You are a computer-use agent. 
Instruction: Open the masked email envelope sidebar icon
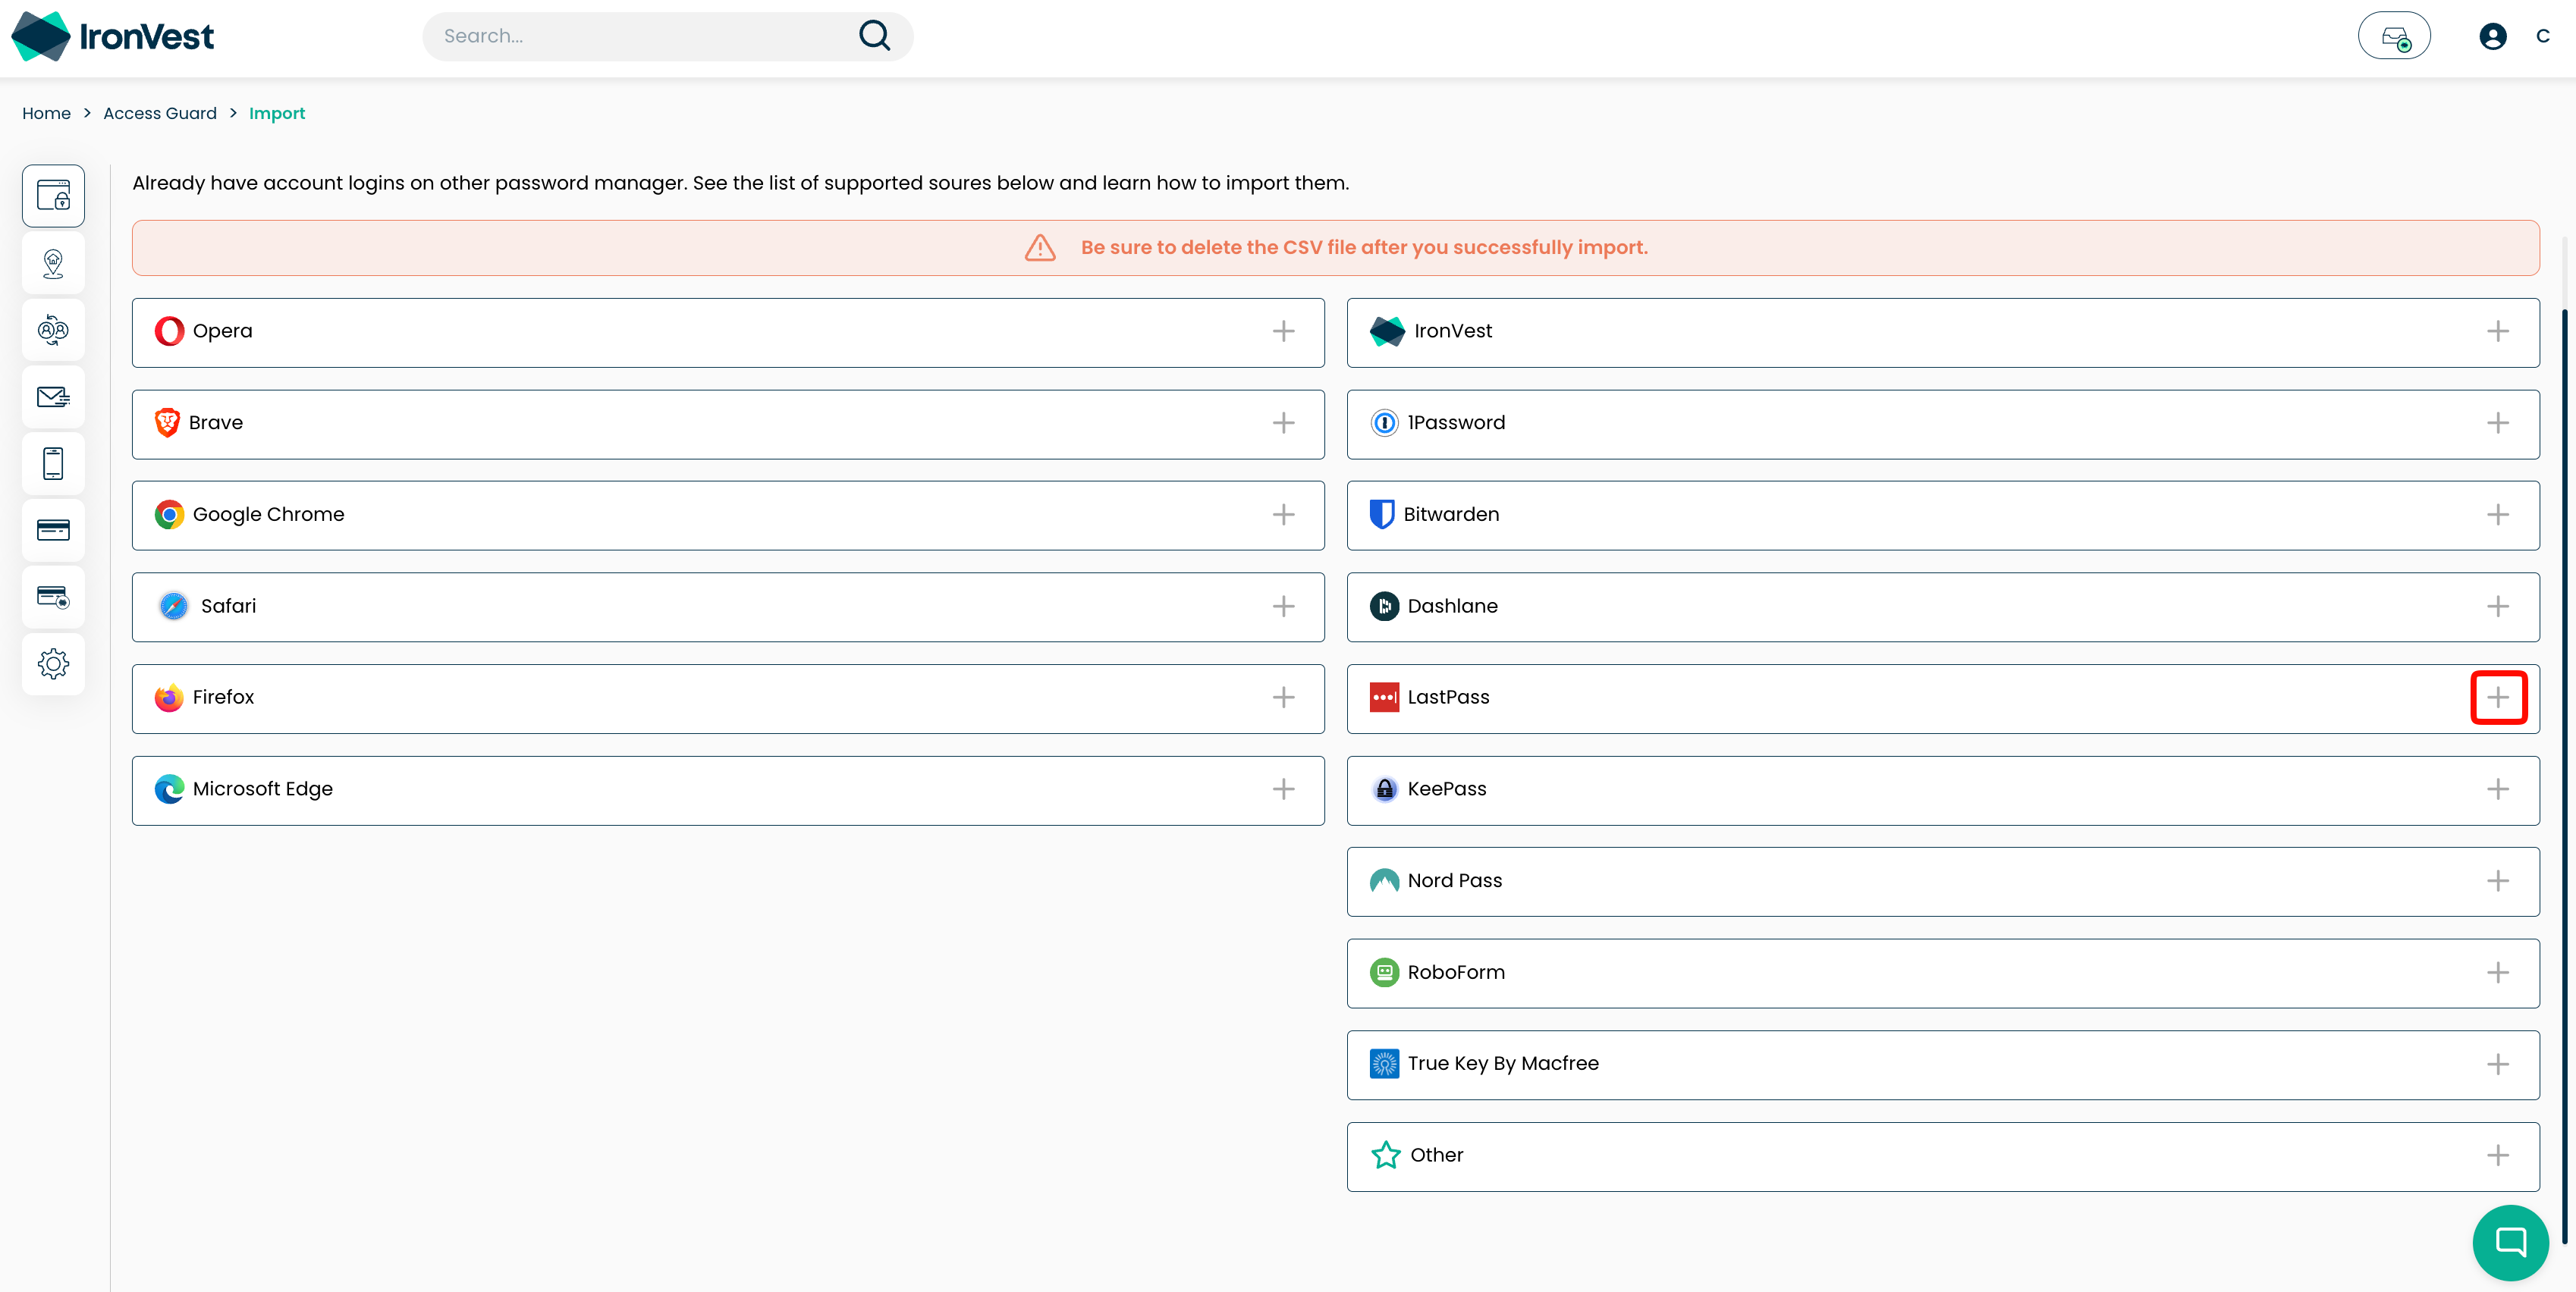coord(53,397)
